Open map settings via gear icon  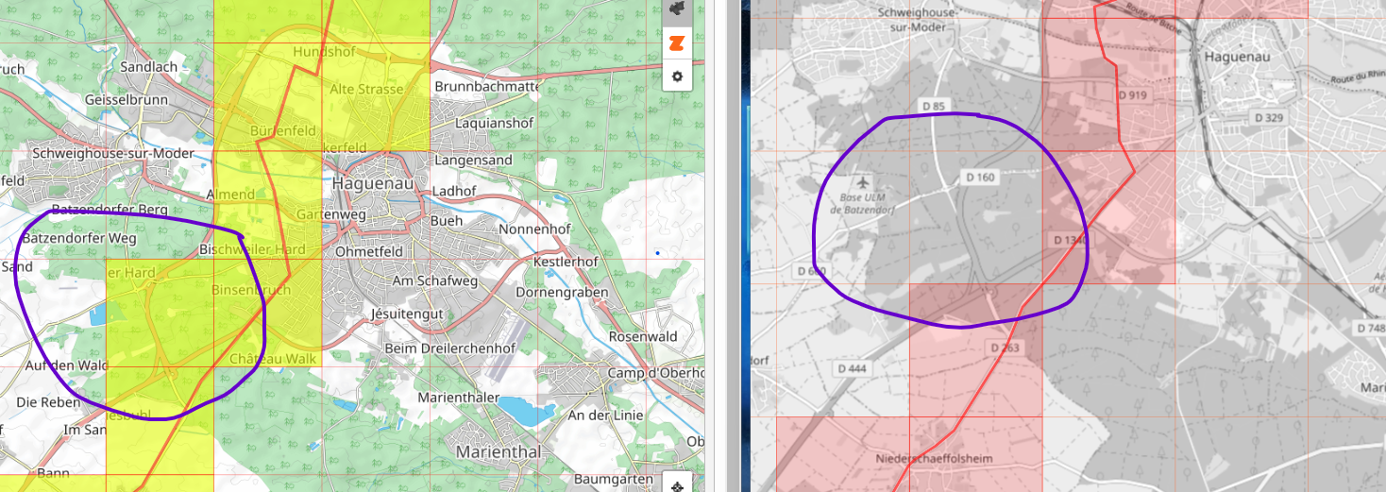(x=677, y=76)
